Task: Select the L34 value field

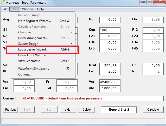Action: pyautogui.click(x=110, y=43)
